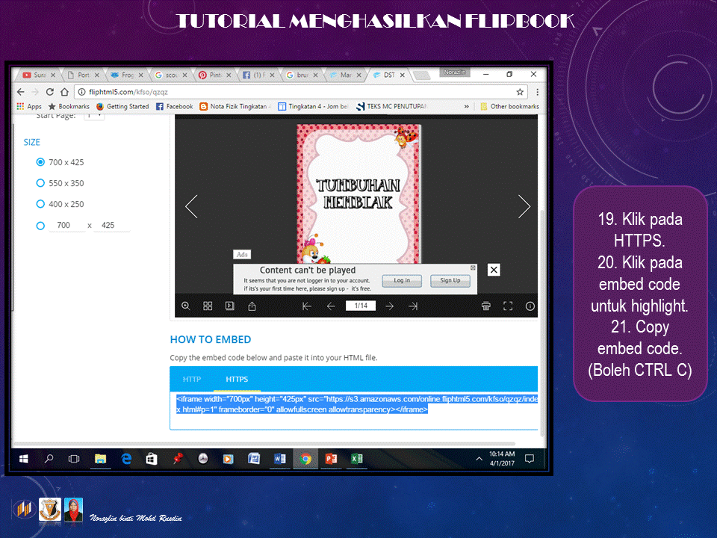
Task: Click the browser back arrow
Action: click(x=21, y=92)
